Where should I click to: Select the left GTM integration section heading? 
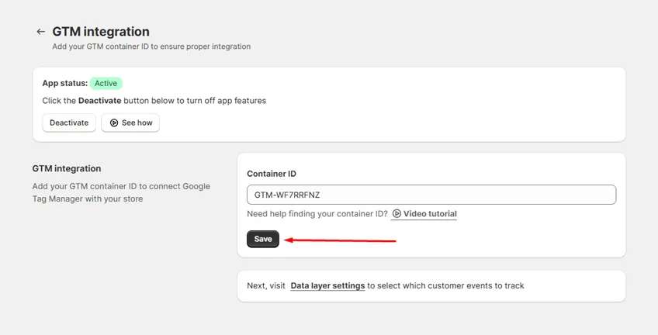pos(67,168)
